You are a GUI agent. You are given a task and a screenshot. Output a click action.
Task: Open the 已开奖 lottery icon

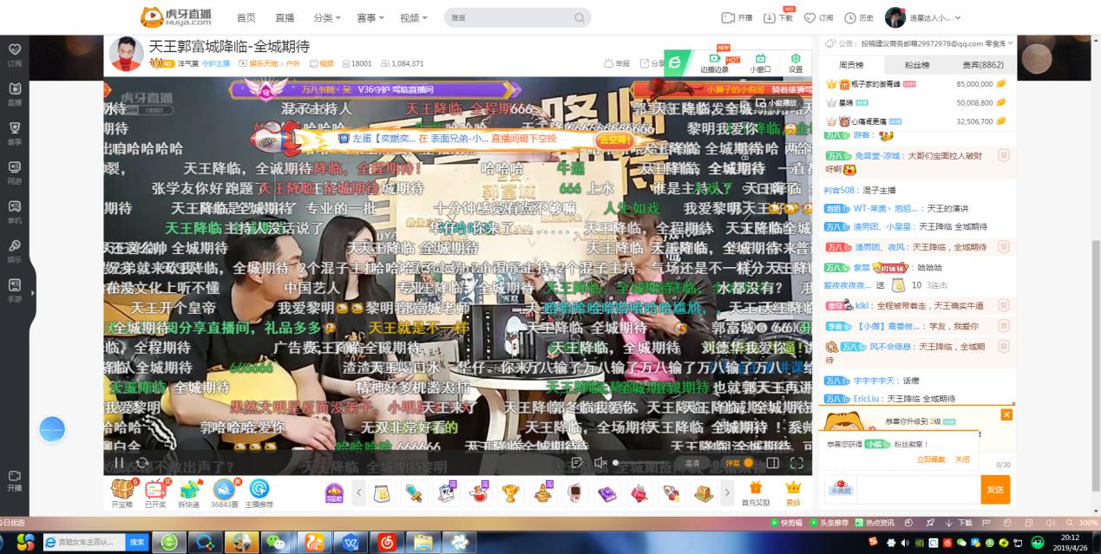click(155, 493)
